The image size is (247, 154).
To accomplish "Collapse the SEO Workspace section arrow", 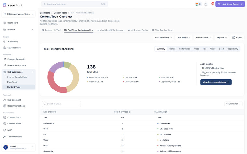I will (33, 72).
